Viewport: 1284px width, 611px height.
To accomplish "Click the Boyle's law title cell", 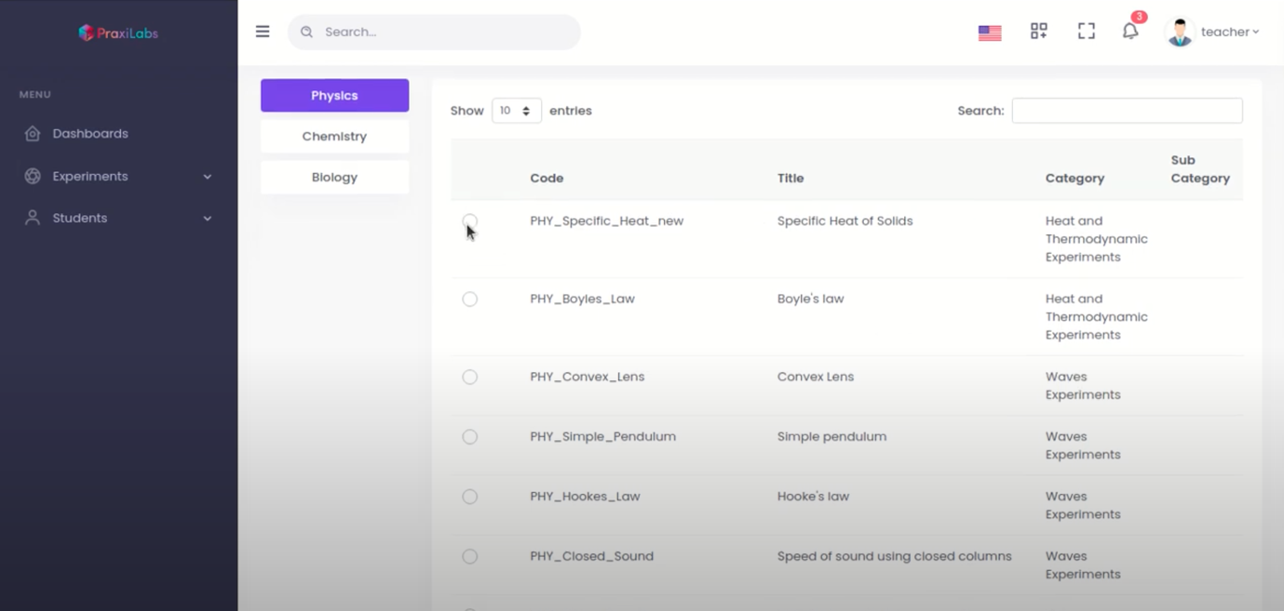I will pyautogui.click(x=810, y=299).
